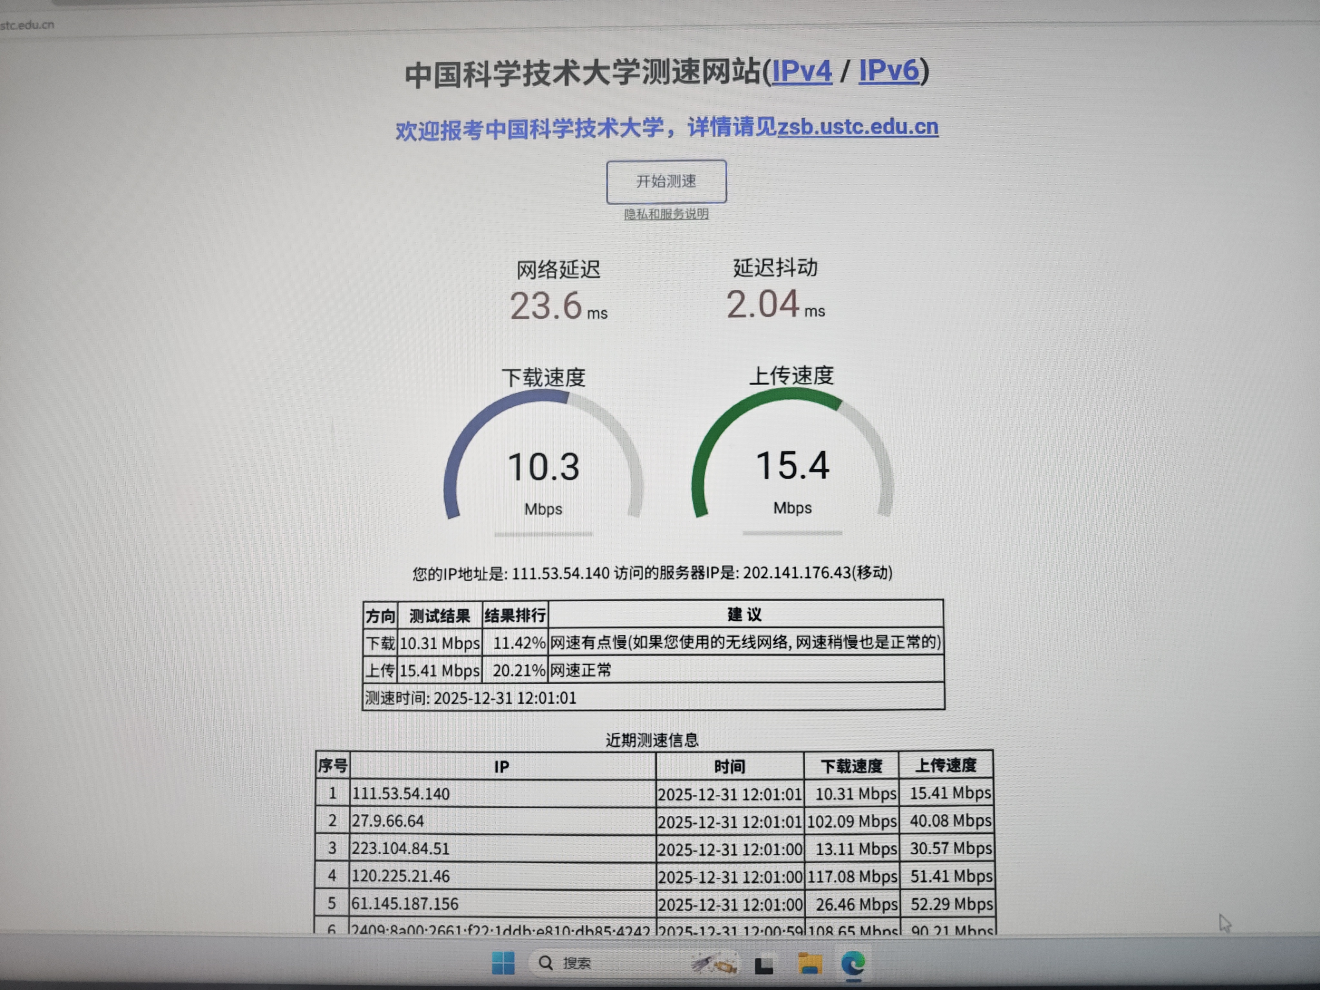Open the 隐私和服务说明 link
1320x990 pixels.
[666, 214]
